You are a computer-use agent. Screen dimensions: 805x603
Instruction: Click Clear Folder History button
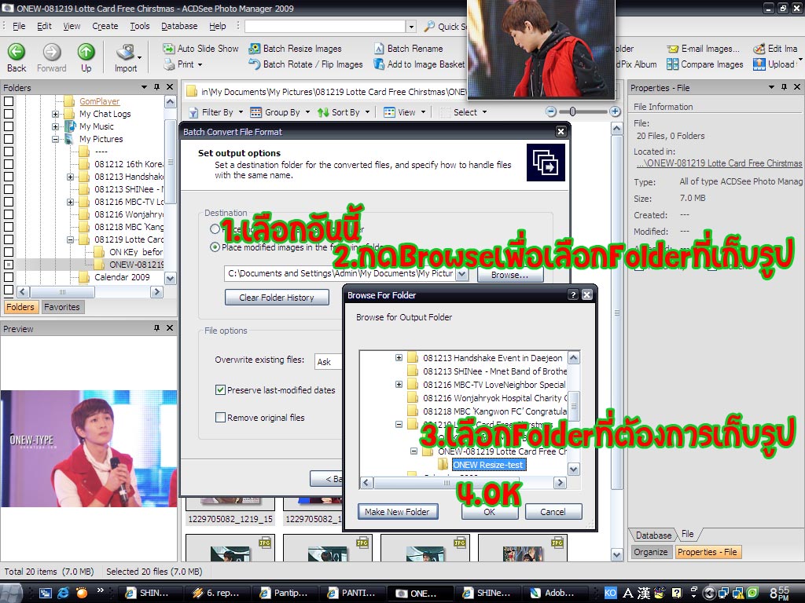pyautogui.click(x=277, y=298)
